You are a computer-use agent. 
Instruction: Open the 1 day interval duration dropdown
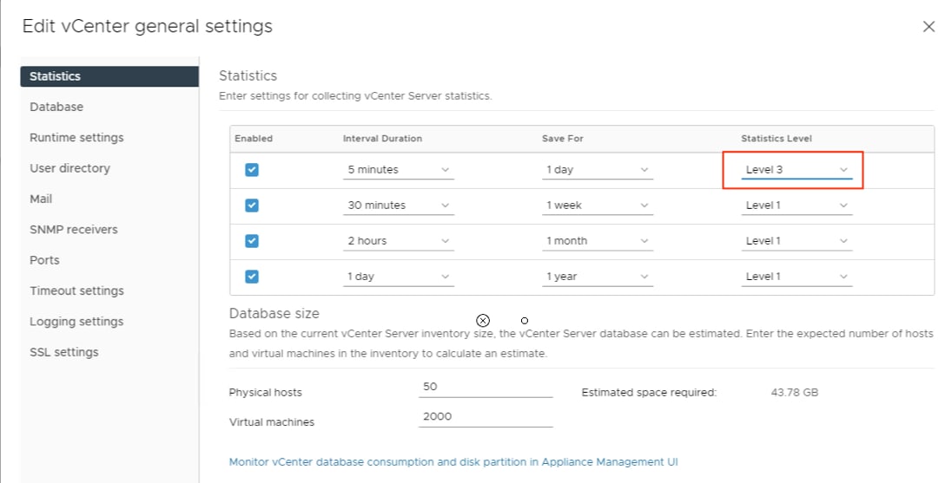(x=399, y=277)
